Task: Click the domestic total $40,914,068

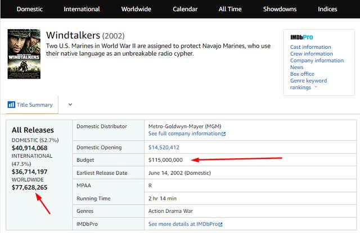Action: [29, 148]
